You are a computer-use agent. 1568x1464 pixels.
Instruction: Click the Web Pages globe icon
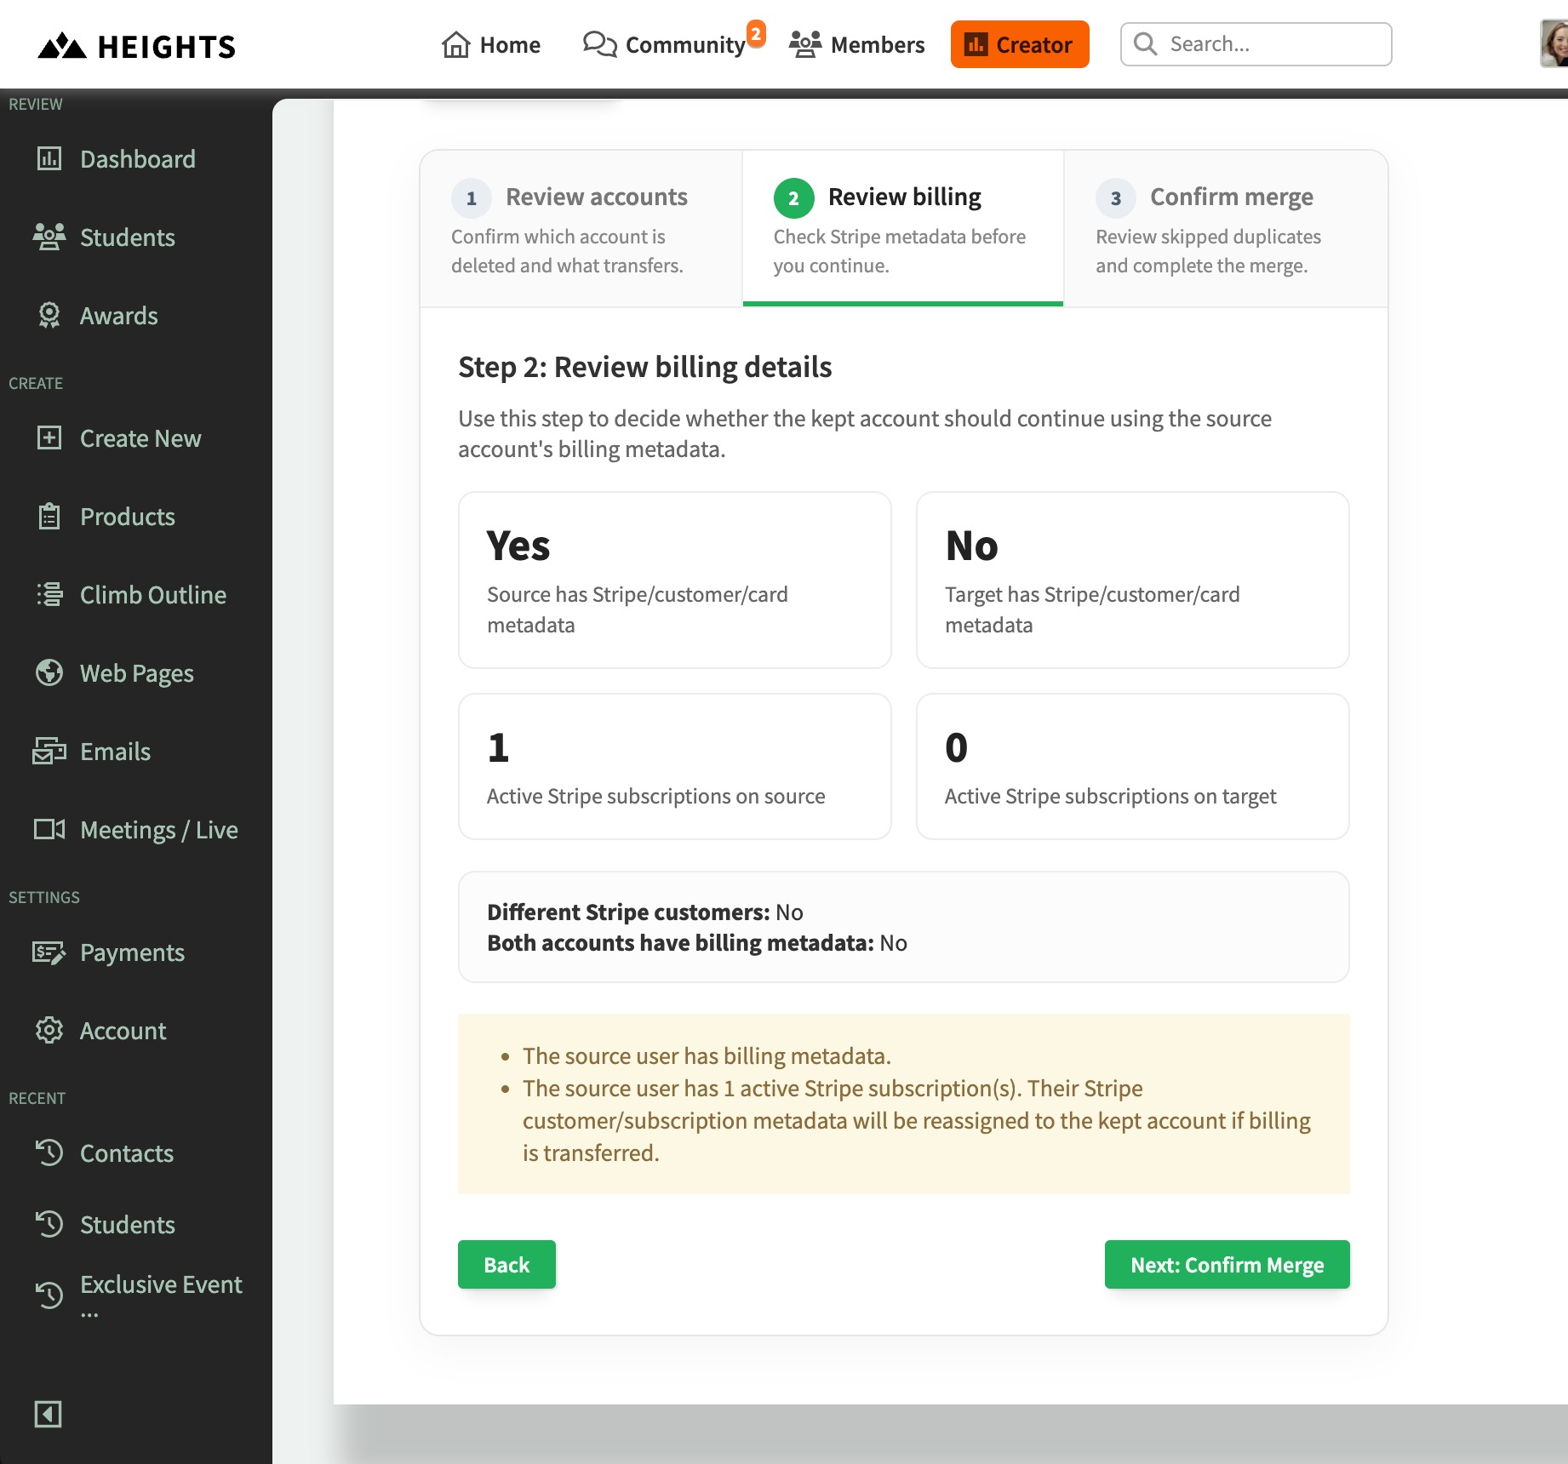(x=49, y=672)
